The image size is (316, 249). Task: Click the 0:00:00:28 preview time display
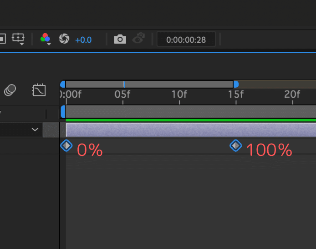click(186, 40)
